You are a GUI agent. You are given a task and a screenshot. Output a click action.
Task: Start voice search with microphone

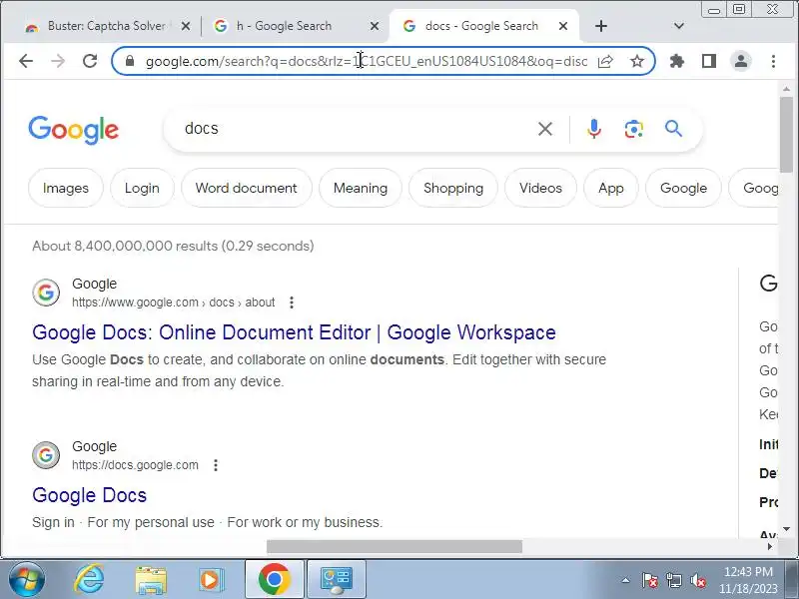pyautogui.click(x=593, y=129)
